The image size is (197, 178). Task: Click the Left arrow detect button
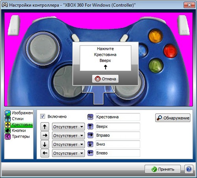click(45, 153)
